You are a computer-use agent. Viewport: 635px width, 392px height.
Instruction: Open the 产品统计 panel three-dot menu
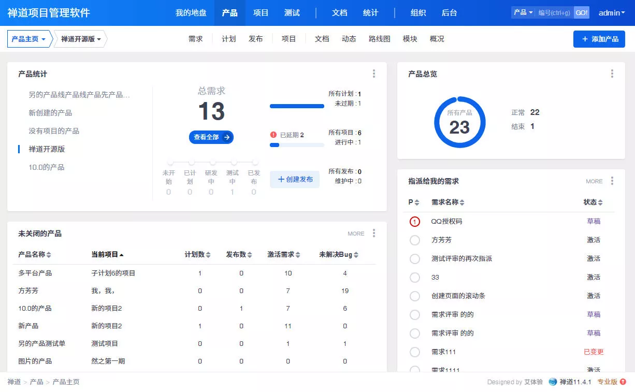(x=374, y=74)
